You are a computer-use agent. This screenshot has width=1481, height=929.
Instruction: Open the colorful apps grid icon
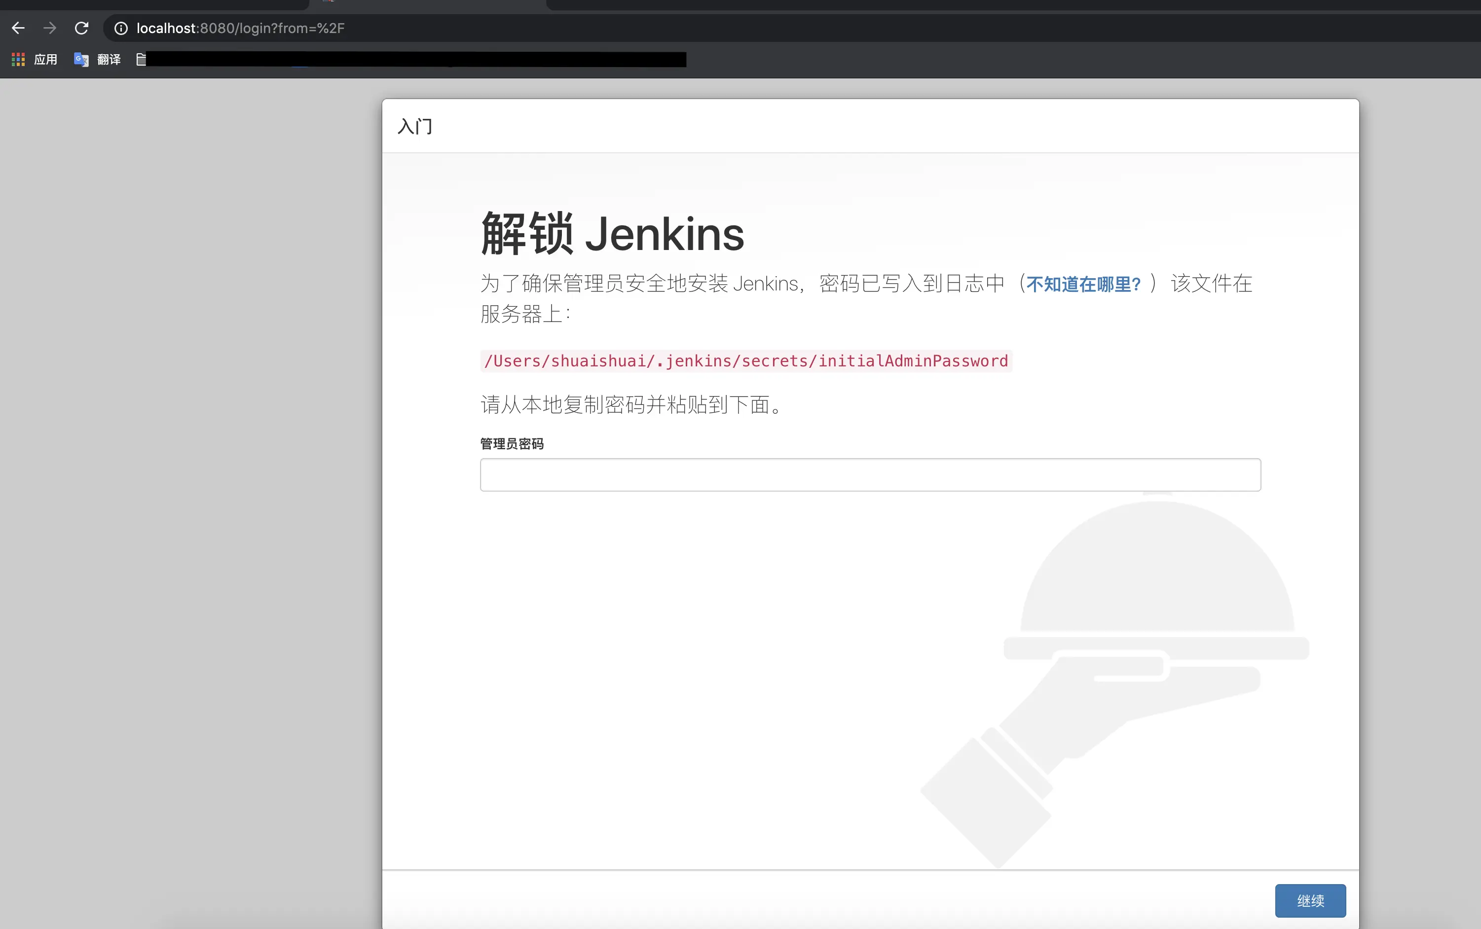pyautogui.click(x=18, y=60)
